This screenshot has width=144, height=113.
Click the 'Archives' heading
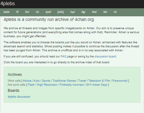[15, 75]
